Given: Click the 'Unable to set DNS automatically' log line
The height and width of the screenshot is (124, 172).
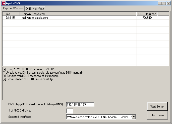Looking at the screenshot, I should pyautogui.click(x=43, y=73).
